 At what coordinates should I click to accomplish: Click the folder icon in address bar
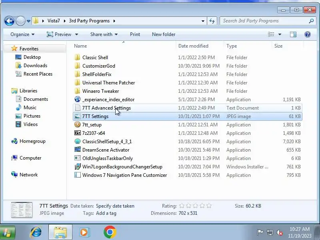[36, 21]
